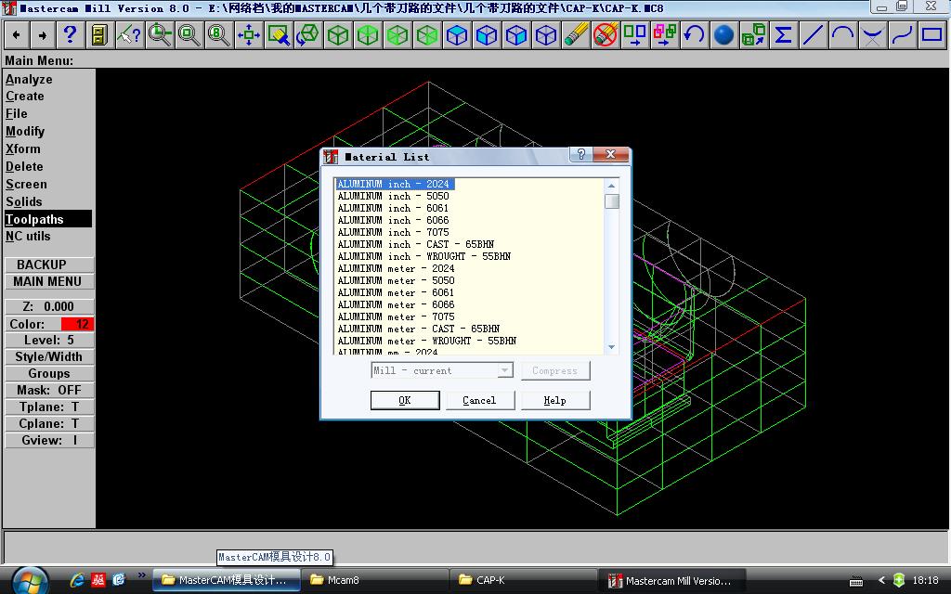Click the Repaint screen brush icon

point(279,35)
